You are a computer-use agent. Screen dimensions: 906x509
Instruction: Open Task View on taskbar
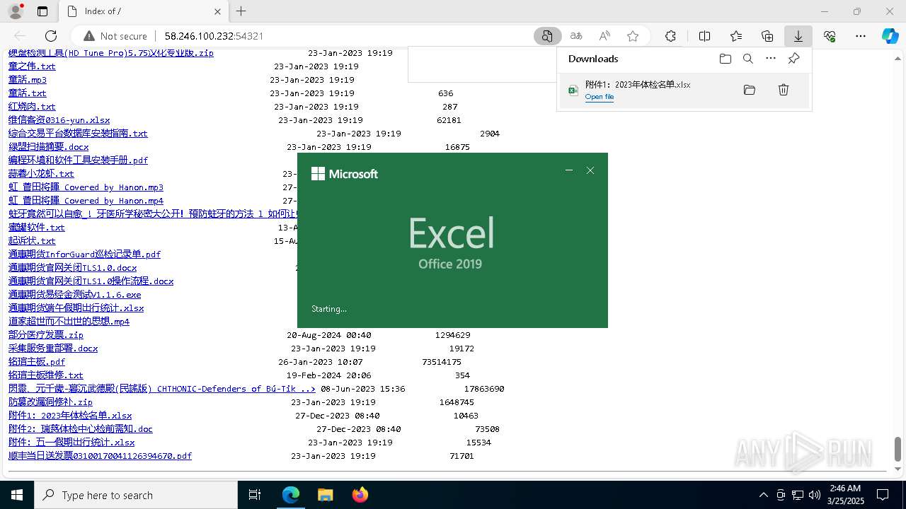coord(255,495)
